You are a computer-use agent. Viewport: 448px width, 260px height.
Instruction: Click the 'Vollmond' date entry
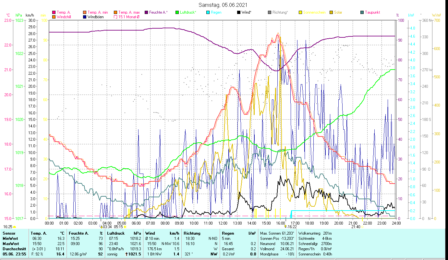(x=277, y=249)
